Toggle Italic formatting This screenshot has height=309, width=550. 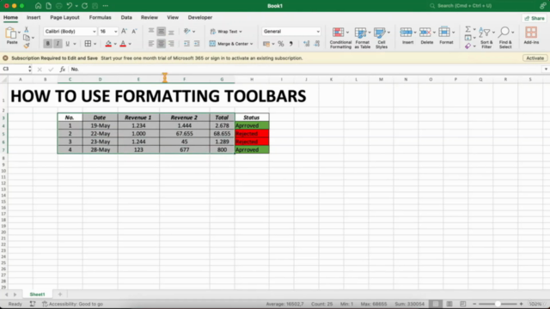pyautogui.click(x=58, y=44)
